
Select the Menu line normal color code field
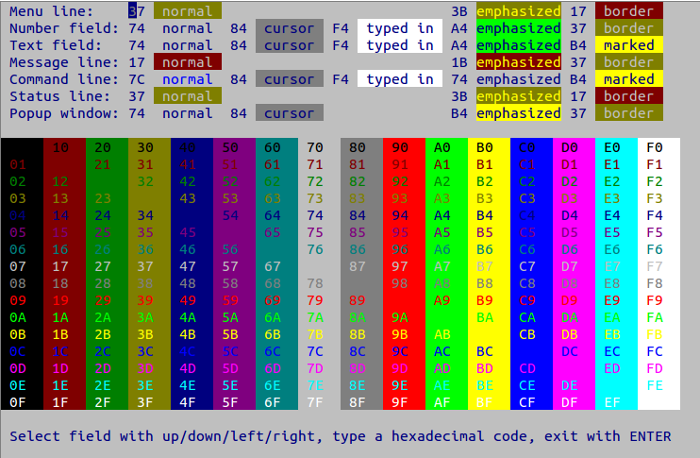(x=137, y=11)
